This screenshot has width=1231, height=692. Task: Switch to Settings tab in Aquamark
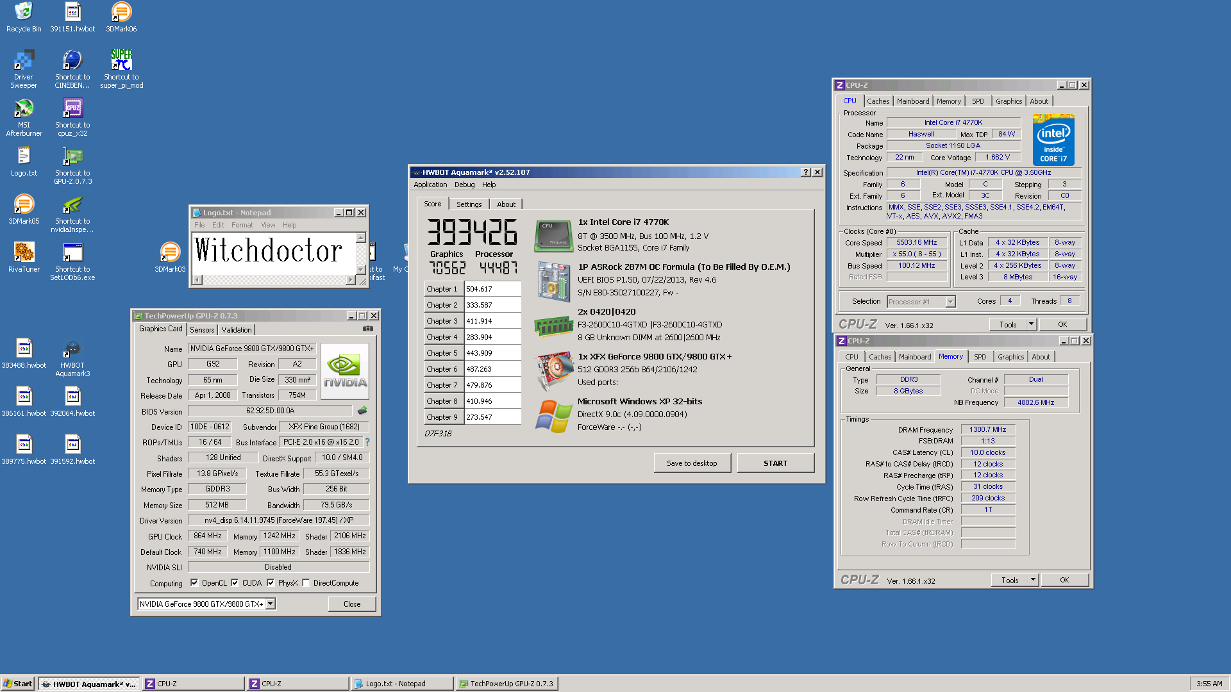pyautogui.click(x=469, y=204)
